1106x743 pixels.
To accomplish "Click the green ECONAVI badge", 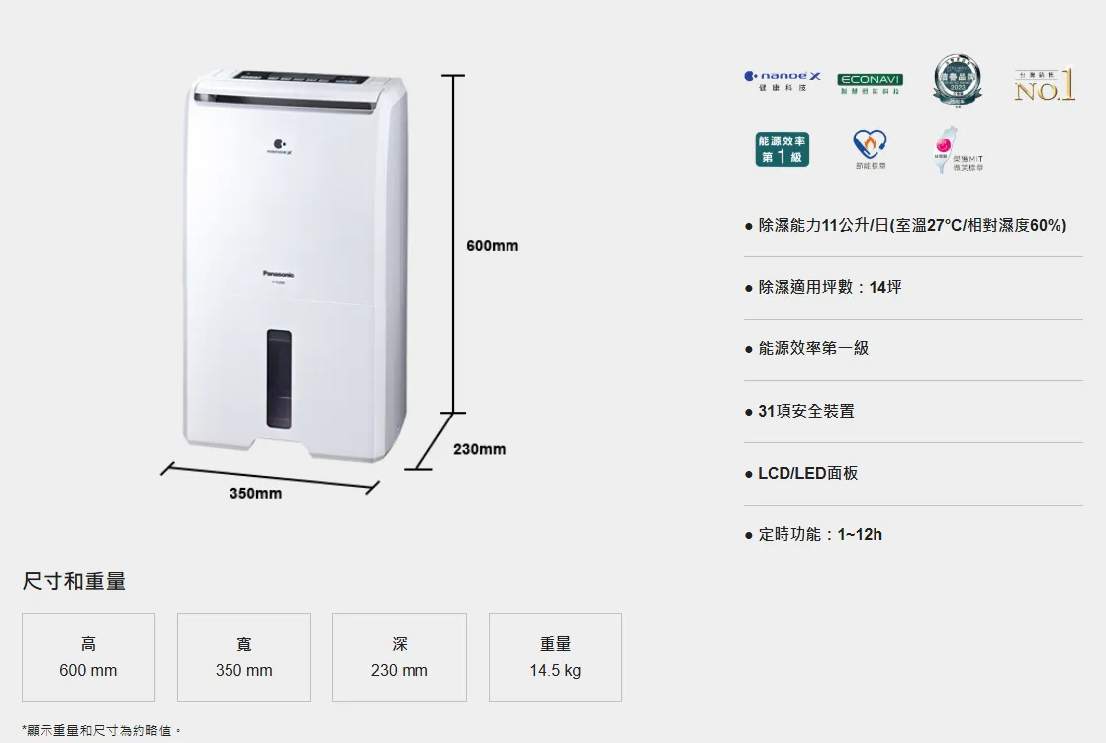I will coord(870,84).
